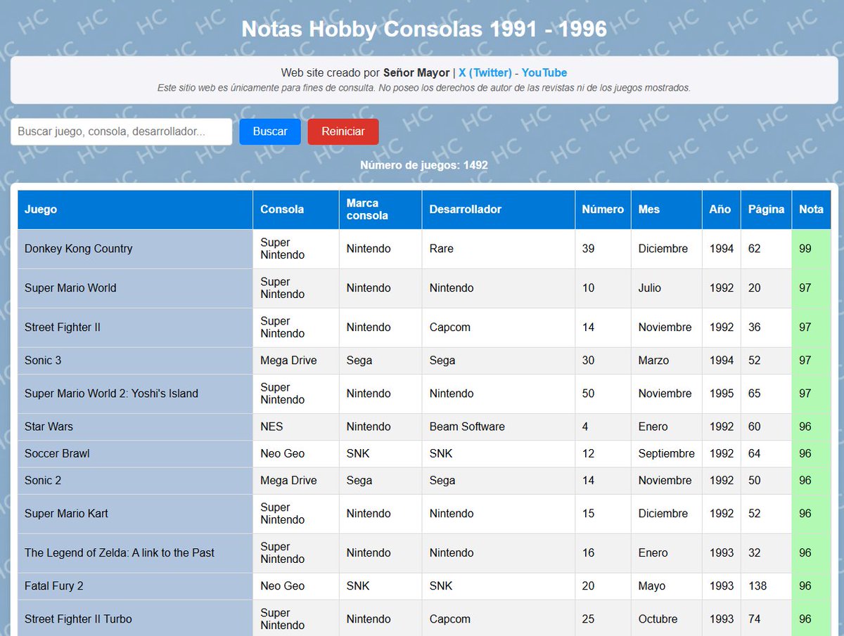Click the red Reiniciar button
The height and width of the screenshot is (636, 844).
[343, 131]
